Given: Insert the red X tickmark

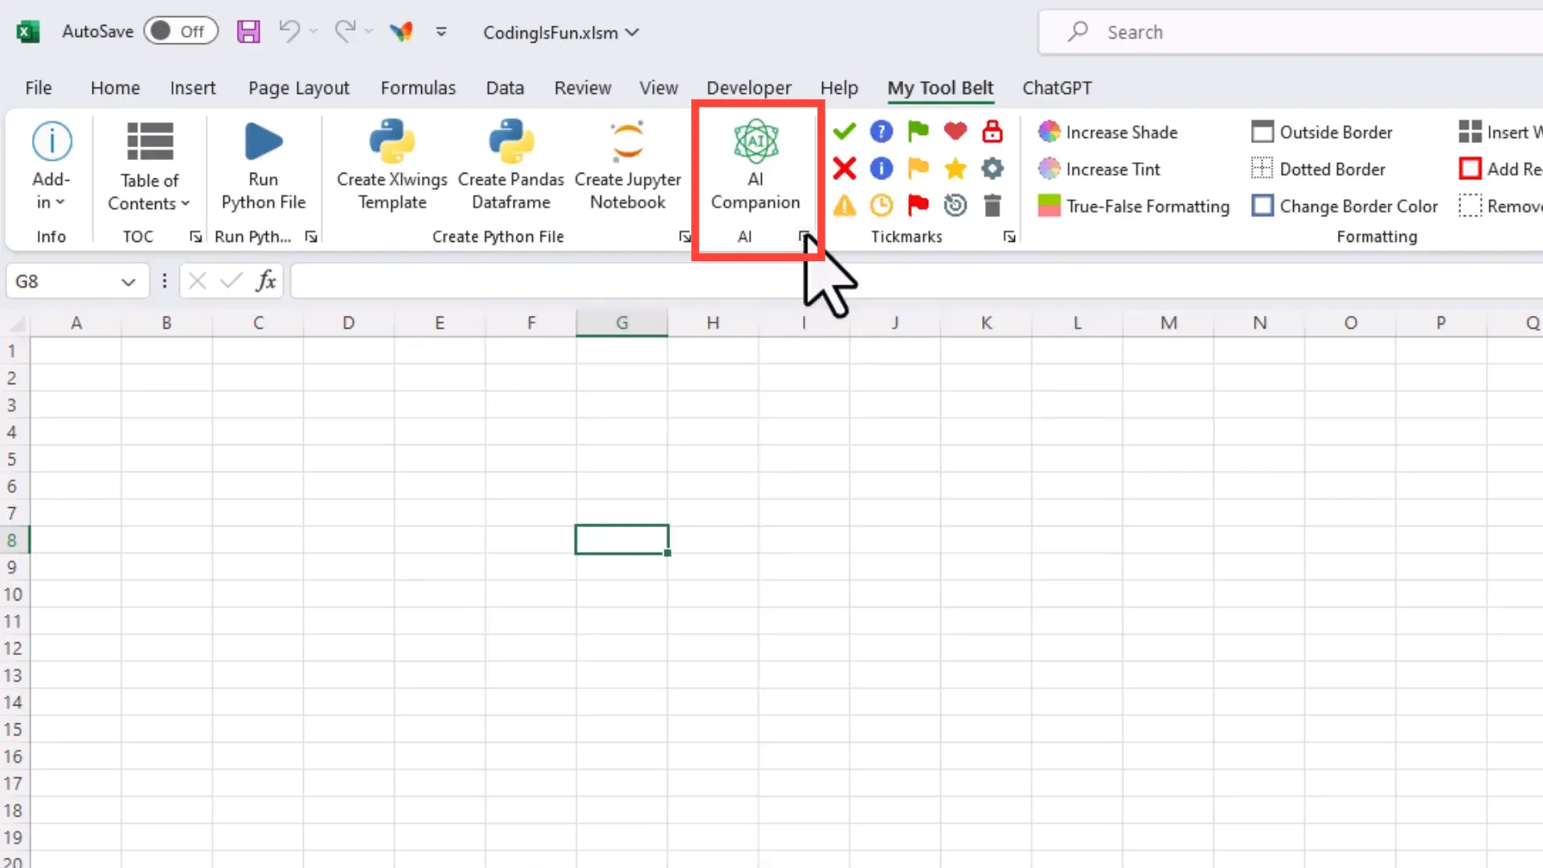Looking at the screenshot, I should tap(845, 169).
